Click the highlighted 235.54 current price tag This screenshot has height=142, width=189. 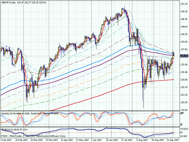pos(184,56)
